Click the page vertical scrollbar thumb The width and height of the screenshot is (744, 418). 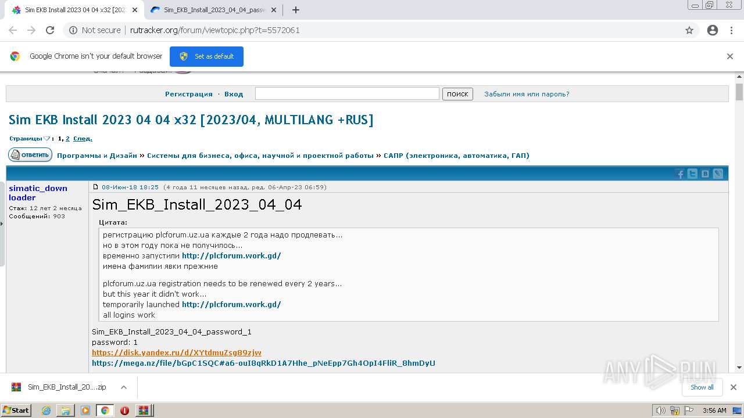point(739,92)
